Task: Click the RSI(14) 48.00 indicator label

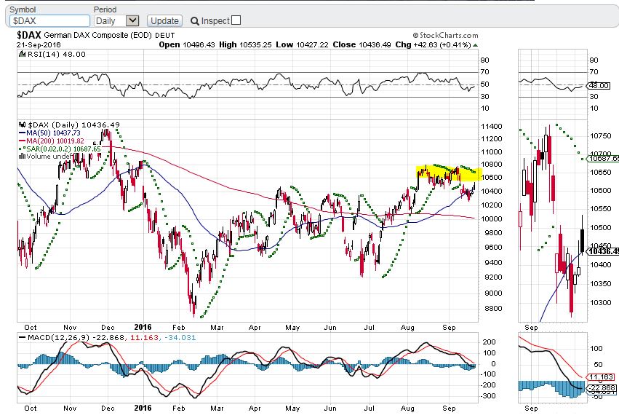Action: coord(57,54)
